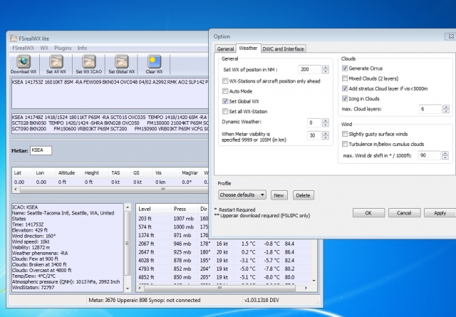Switch to DWC and Interface tab
This screenshot has width=456, height=317.
pos(284,49)
